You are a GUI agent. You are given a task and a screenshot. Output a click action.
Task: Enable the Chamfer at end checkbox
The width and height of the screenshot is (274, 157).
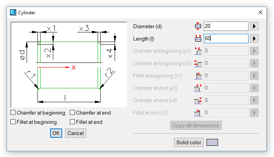tap(73, 113)
